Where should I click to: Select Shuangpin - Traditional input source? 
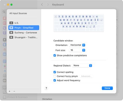(24, 37)
